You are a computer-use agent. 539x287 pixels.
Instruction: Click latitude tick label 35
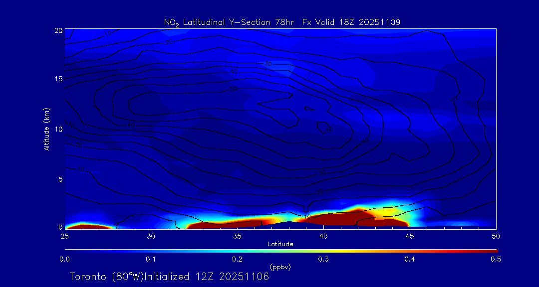click(237, 235)
